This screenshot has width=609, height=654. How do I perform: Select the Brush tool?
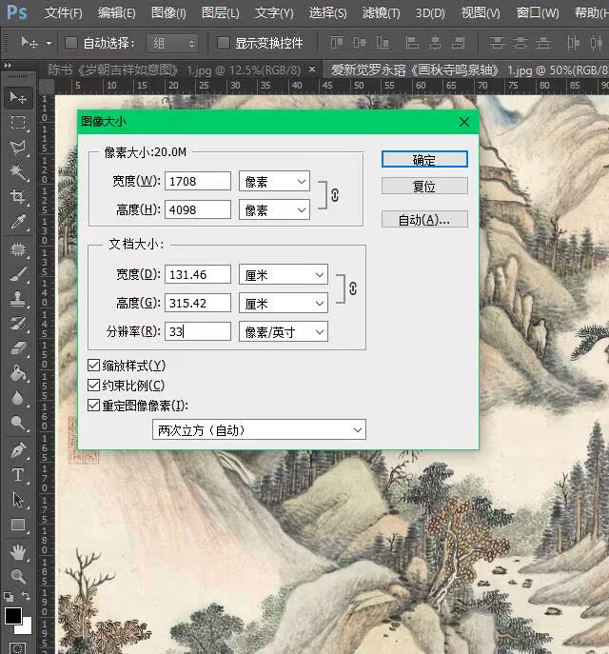(x=18, y=274)
